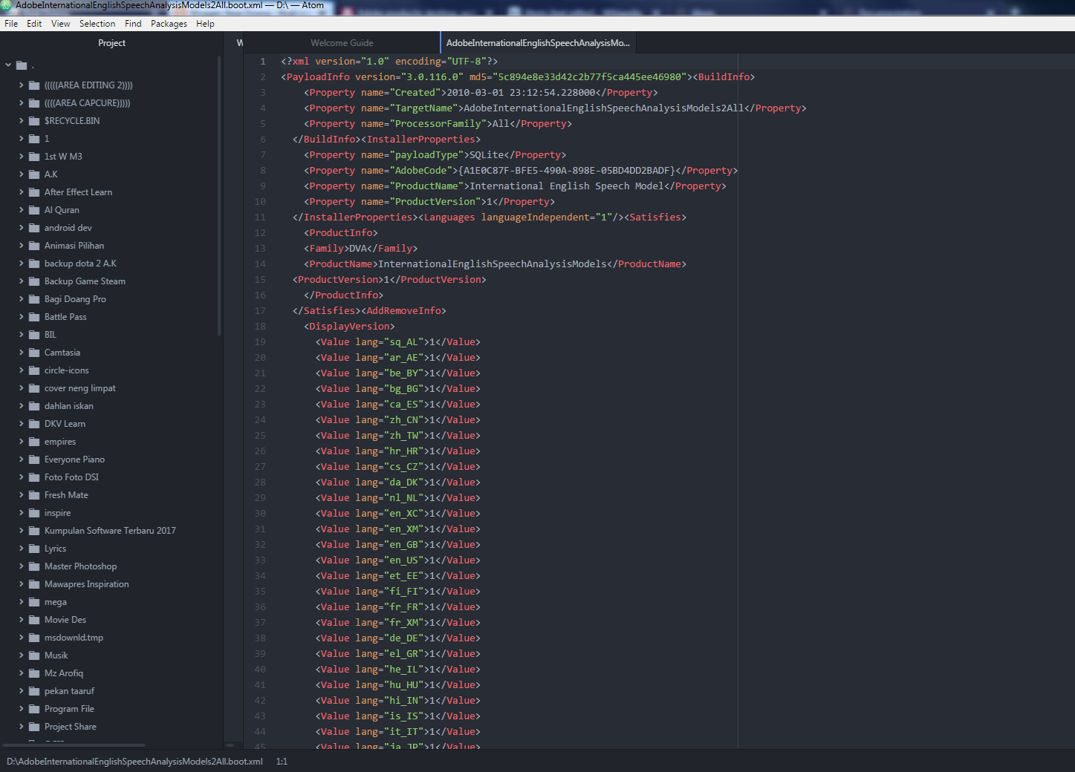Expand the Master Photoshop folder arrow

coord(22,566)
